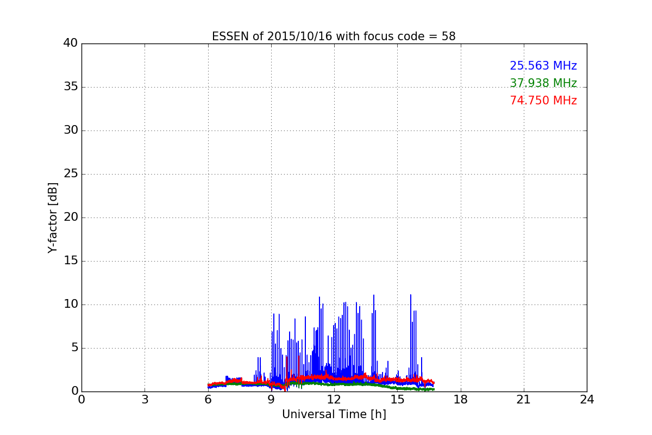Screen dimensions: 652x435
Task: Click the x-axis tick label 6
Action: tap(208, 400)
